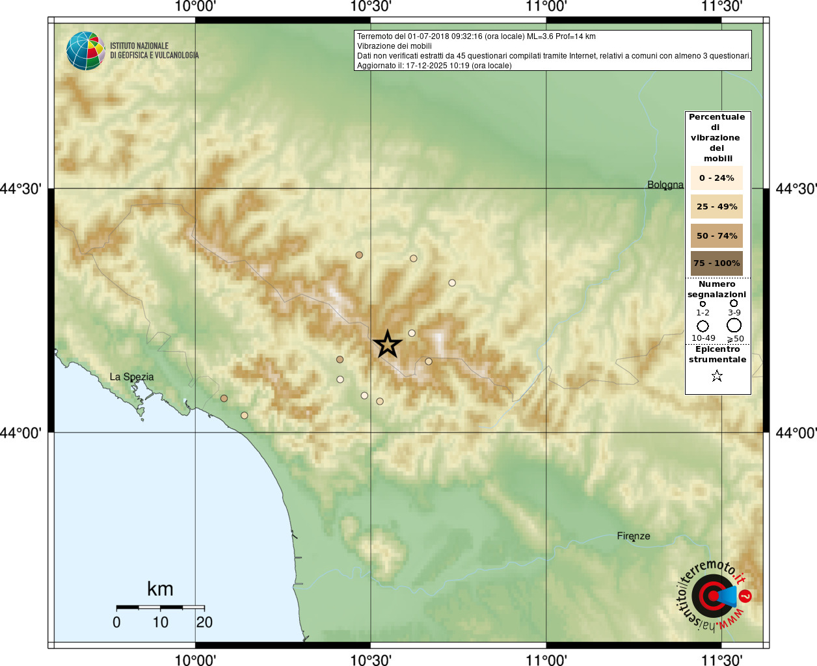This screenshot has width=817, height=666.
Task: Click the 75 - 100% legend swatch
Action: coord(717,263)
